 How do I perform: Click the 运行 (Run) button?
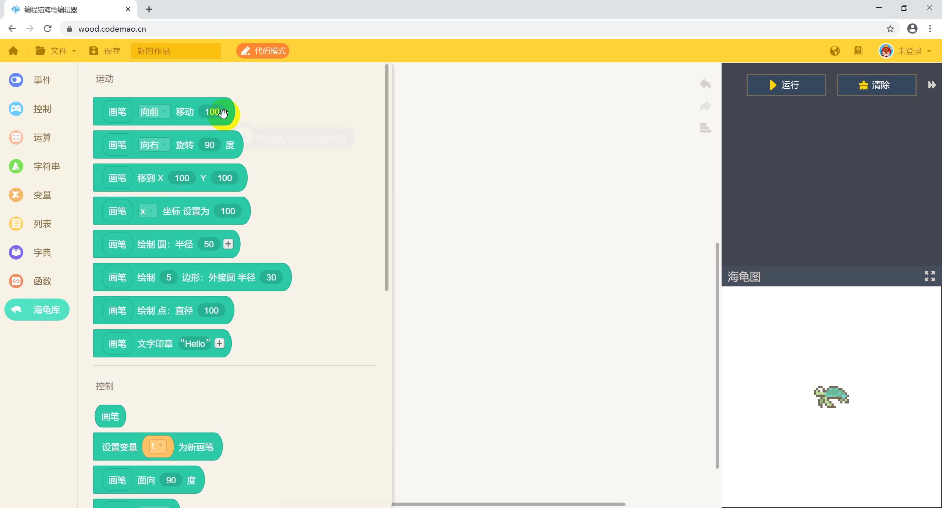pos(786,85)
